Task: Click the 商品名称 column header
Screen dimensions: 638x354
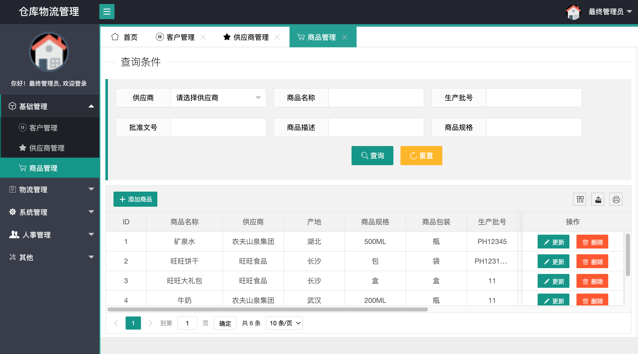Action: coord(185,222)
